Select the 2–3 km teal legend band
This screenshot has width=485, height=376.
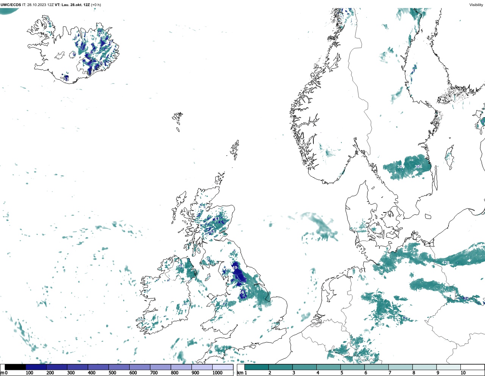point(280,367)
